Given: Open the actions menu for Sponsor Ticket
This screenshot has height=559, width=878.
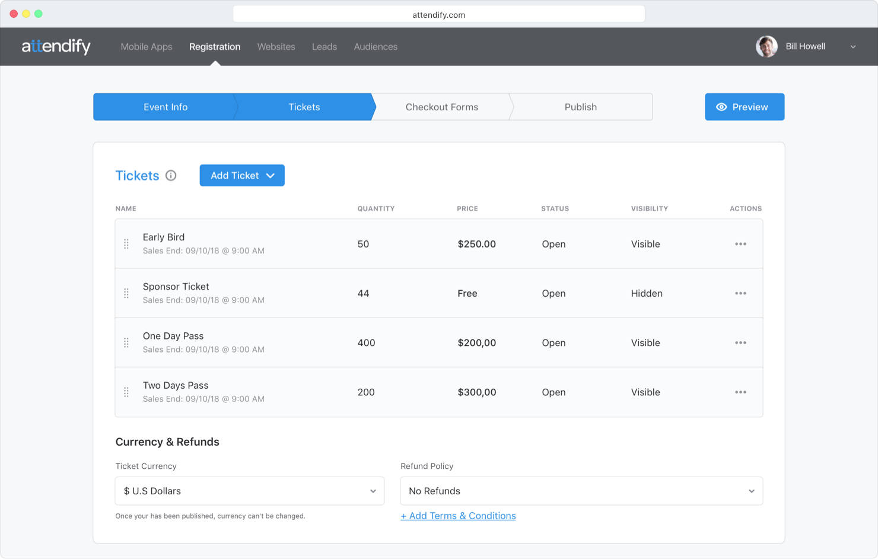Looking at the screenshot, I should [740, 293].
